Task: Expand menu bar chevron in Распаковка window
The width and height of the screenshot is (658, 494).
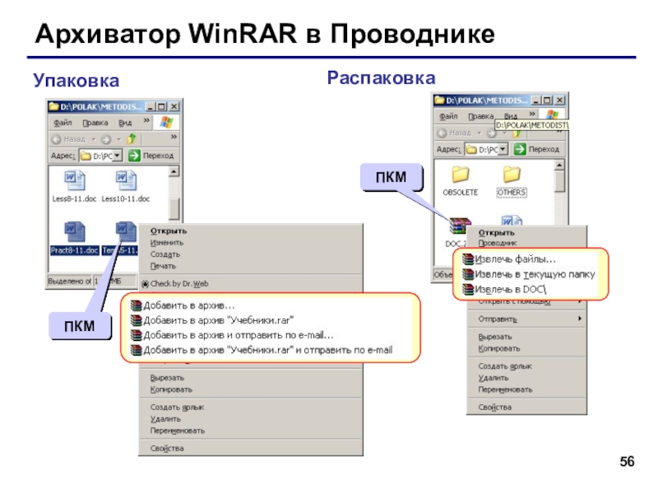Action: tap(532, 114)
